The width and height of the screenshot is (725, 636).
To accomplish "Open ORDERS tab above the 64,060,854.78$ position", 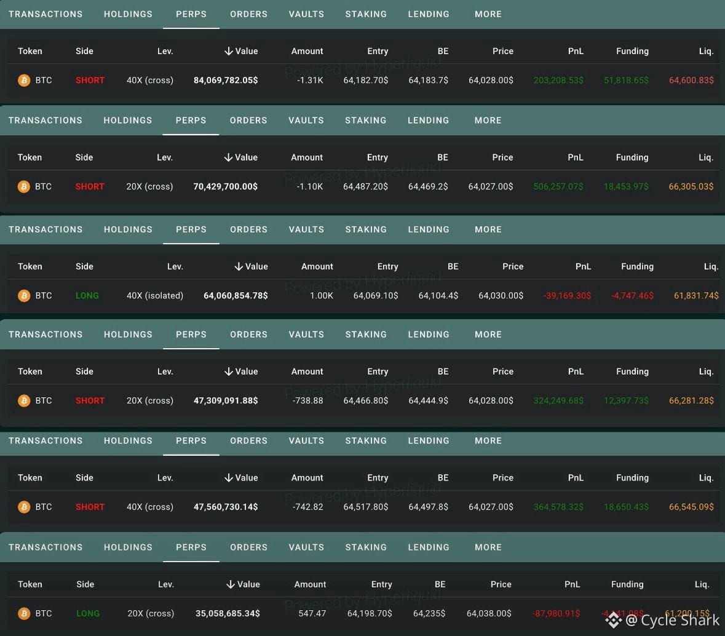I will (x=249, y=230).
